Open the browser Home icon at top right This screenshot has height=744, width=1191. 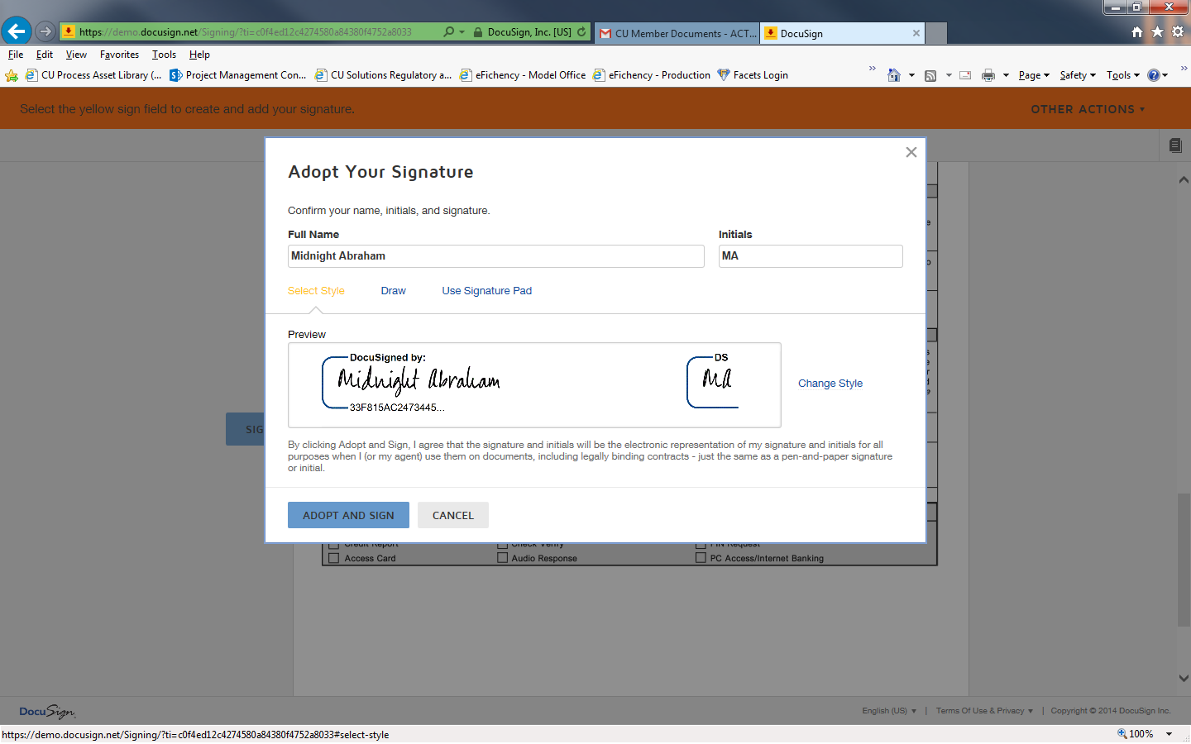click(1137, 31)
